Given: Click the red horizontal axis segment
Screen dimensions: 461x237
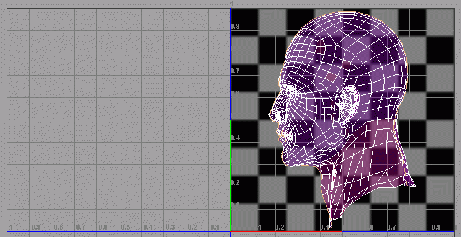Looking at the screenshot, I should tap(286, 231).
